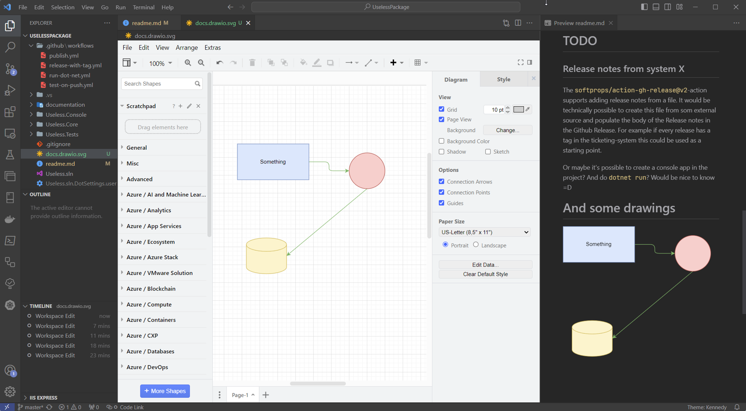Open the Extensions view
746x411 pixels.
coord(10,112)
